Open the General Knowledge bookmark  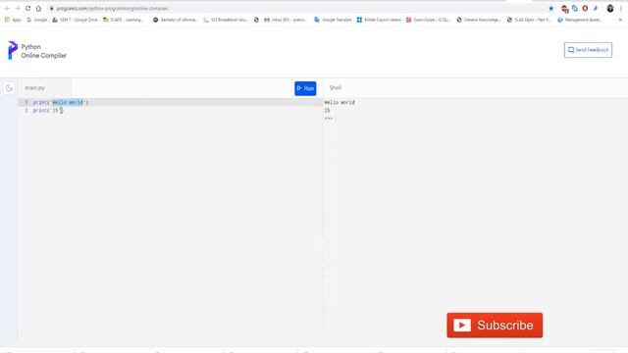[479, 20]
